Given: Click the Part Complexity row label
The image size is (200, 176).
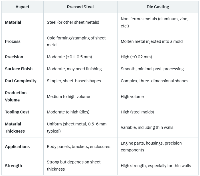Looking at the screenshot, I should 21,81.
